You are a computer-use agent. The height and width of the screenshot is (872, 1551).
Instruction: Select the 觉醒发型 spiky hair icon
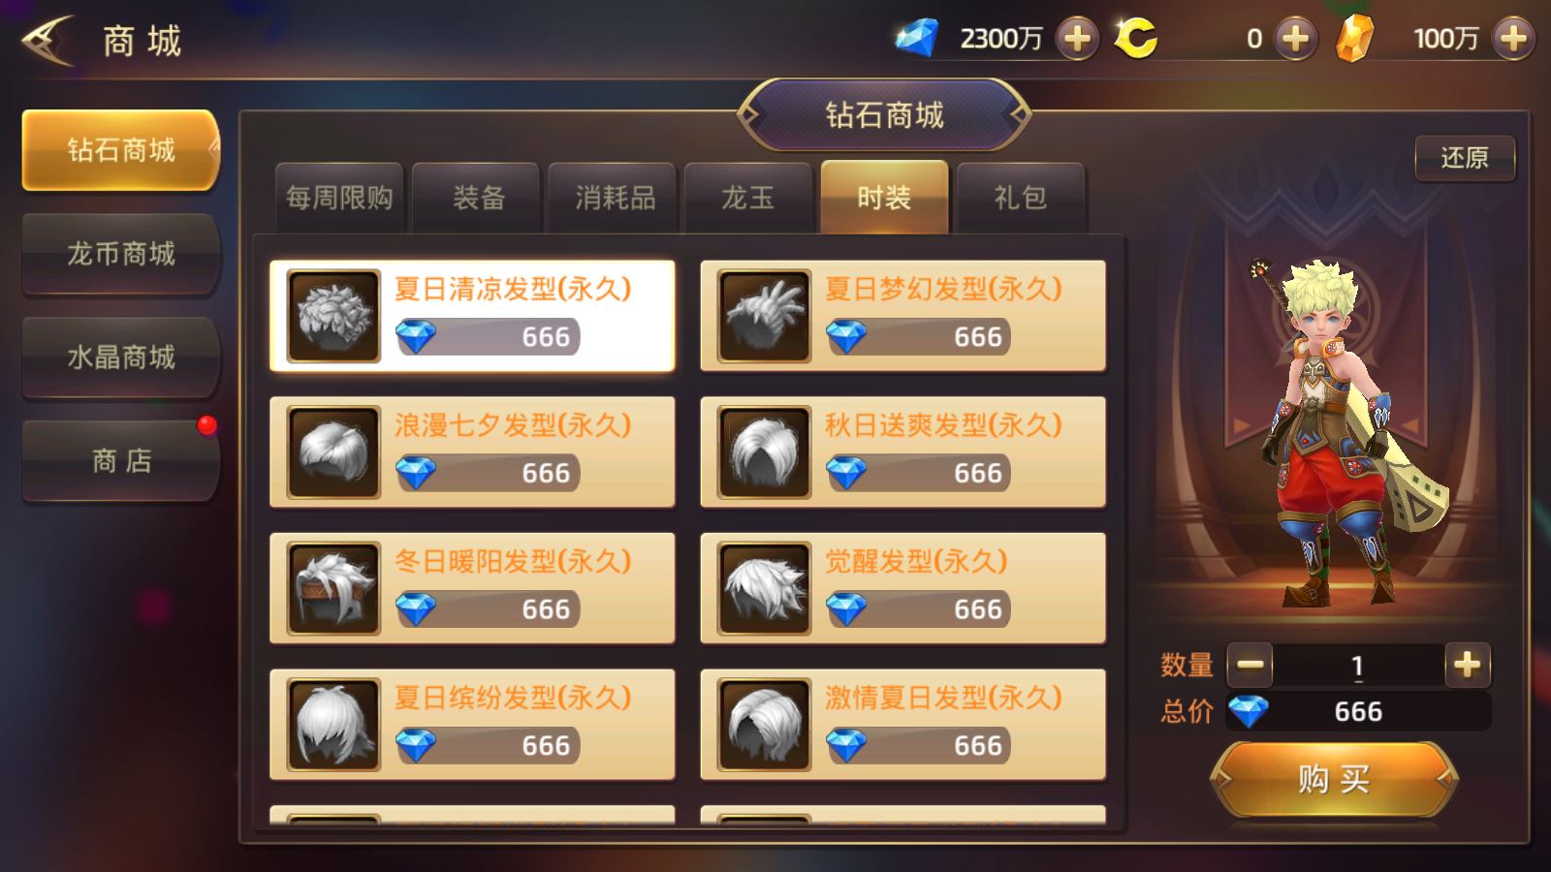tap(764, 588)
